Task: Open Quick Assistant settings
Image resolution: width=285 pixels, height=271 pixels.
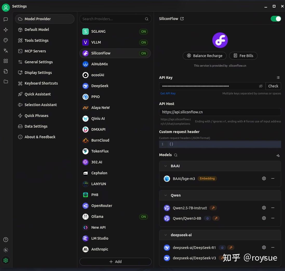Action: 45,94
